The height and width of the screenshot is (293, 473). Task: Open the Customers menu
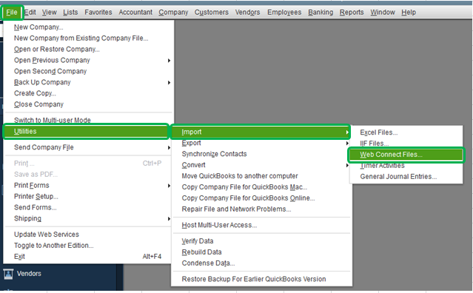coord(212,13)
